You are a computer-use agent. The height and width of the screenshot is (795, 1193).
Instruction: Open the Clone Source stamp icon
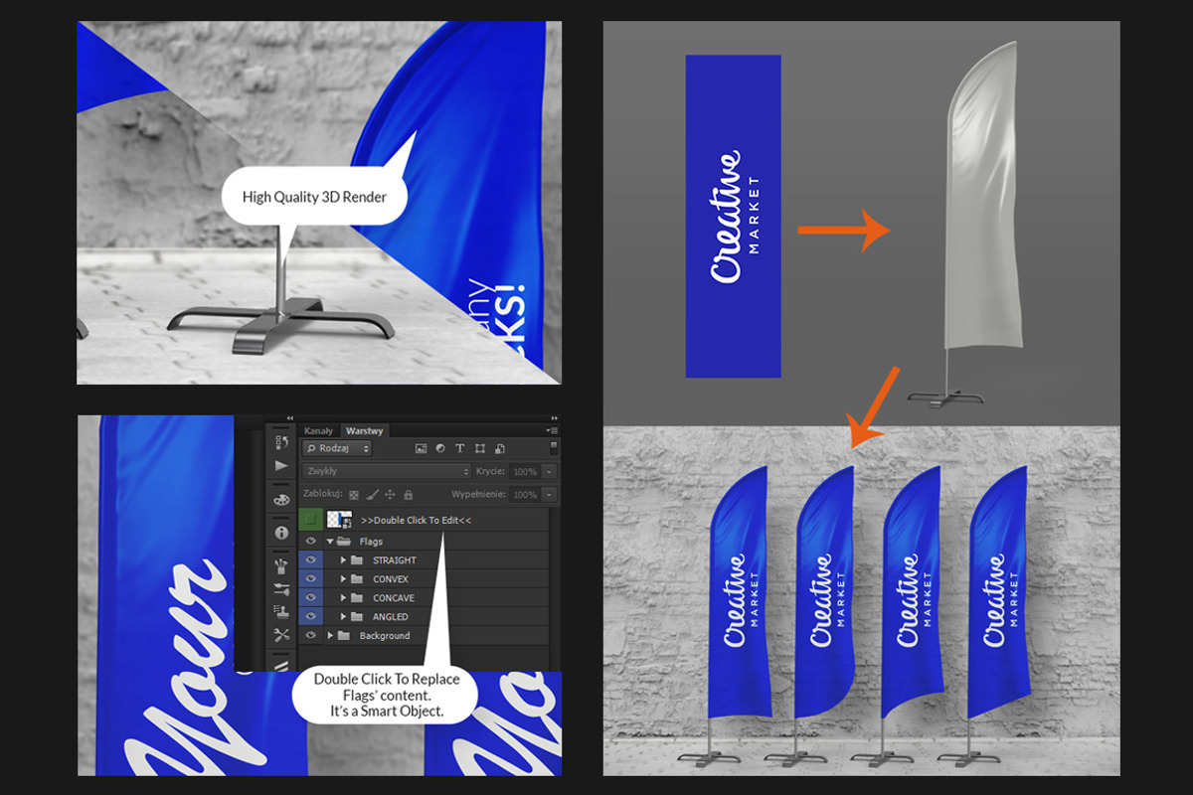point(281,611)
